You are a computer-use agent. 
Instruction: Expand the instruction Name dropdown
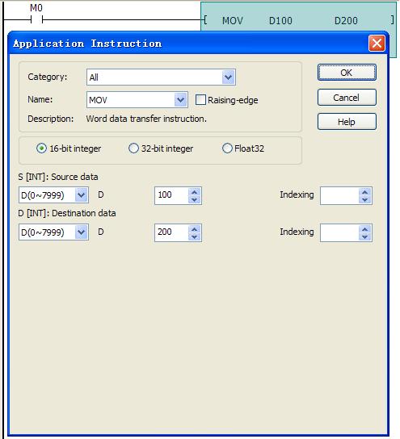[x=180, y=100]
